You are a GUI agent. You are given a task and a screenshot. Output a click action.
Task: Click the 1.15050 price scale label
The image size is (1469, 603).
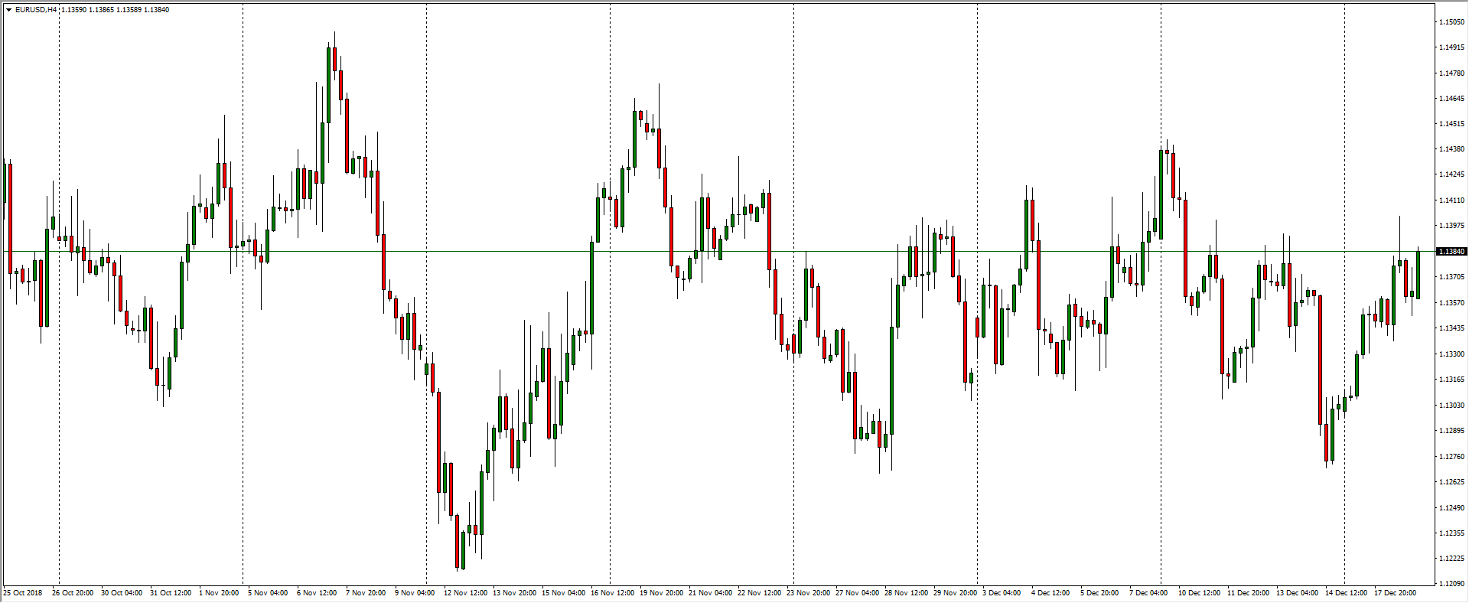(x=1451, y=22)
